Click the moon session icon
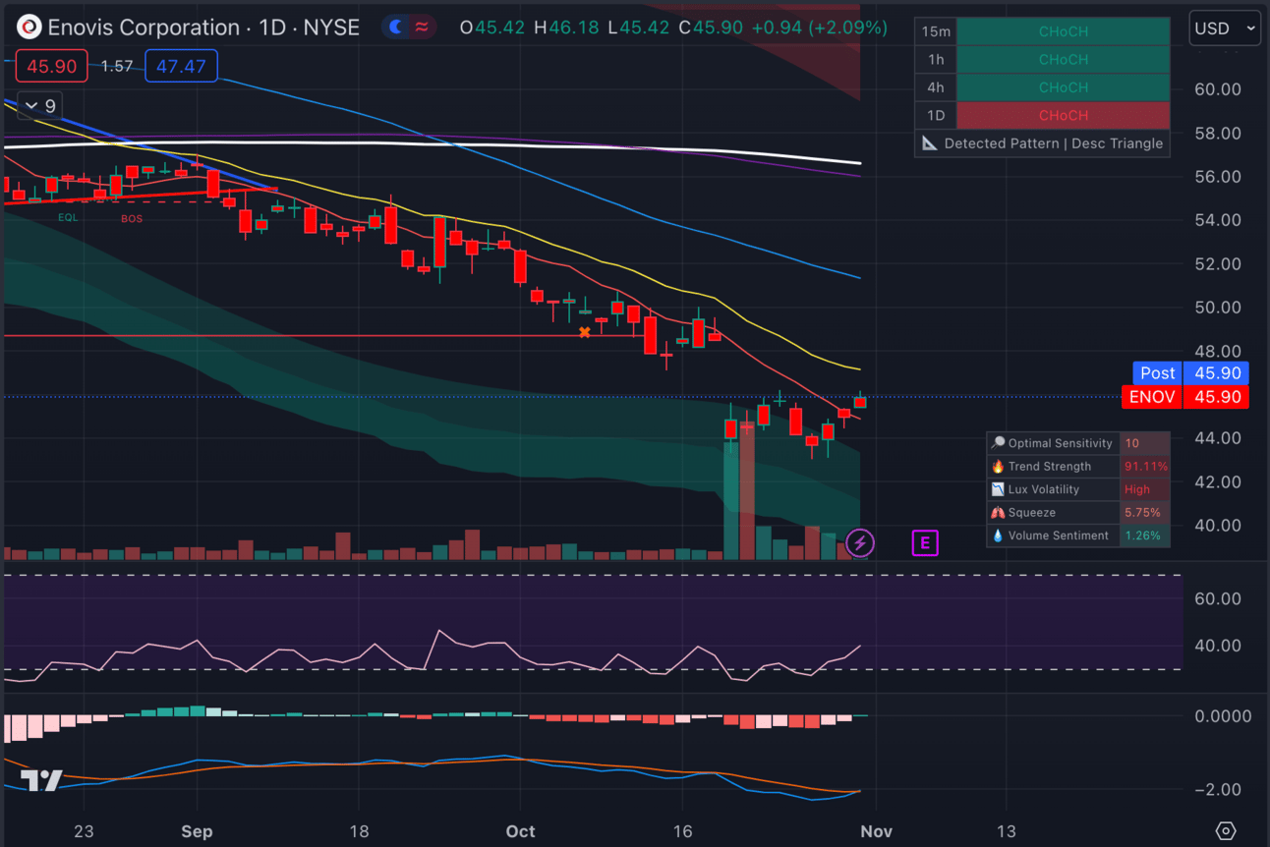Image resolution: width=1270 pixels, height=847 pixels. click(x=397, y=28)
